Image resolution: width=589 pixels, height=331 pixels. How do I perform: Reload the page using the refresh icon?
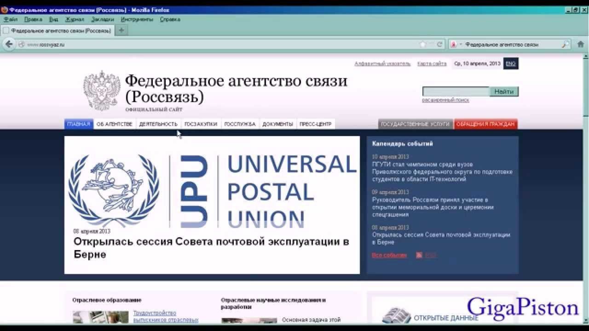[439, 45]
